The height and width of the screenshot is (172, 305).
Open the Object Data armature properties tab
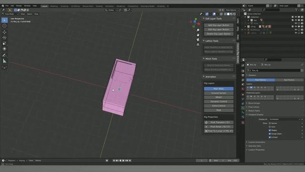tap(243, 108)
